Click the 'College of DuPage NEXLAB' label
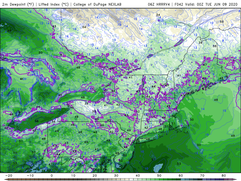241x181 pixels. tap(97, 4)
